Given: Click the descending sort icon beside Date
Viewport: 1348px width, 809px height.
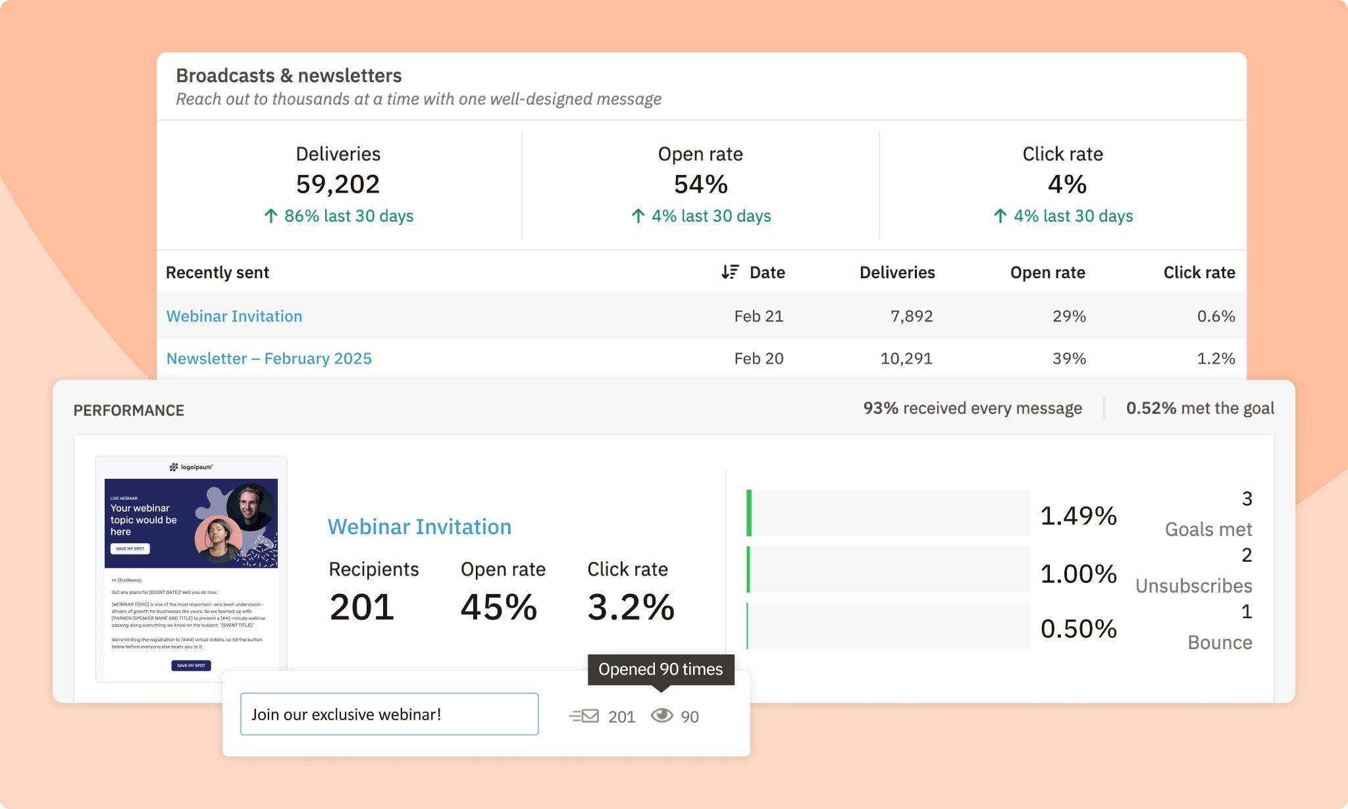Looking at the screenshot, I should (731, 272).
